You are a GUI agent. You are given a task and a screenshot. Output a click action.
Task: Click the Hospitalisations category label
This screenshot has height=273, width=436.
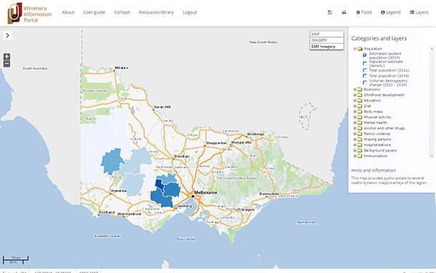click(x=377, y=145)
